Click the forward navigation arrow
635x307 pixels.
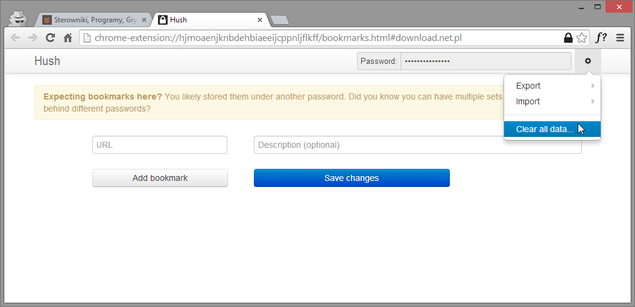coord(33,38)
